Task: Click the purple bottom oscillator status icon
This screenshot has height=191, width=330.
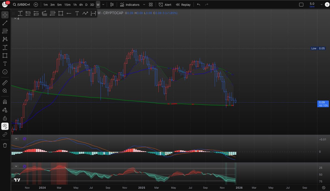Action: (24, 166)
